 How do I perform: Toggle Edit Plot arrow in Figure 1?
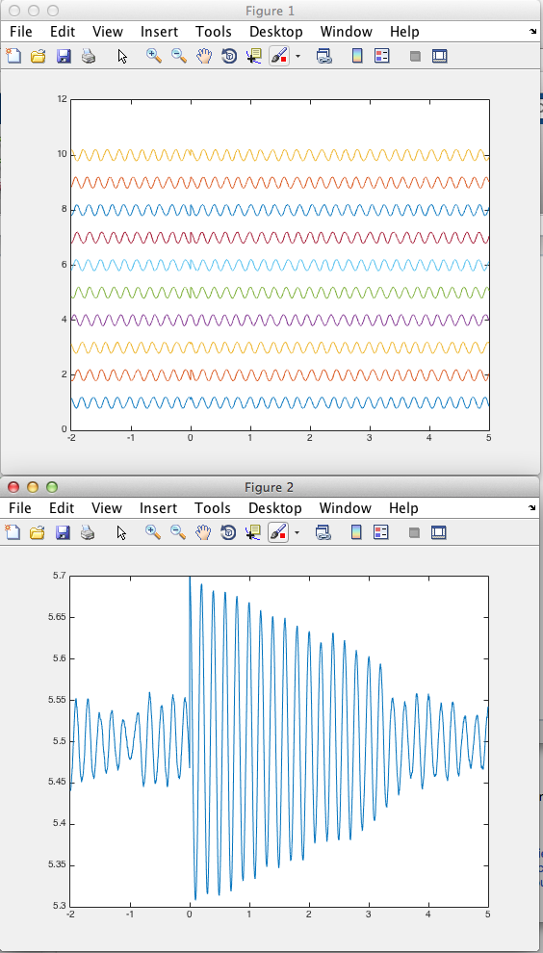[x=122, y=57]
